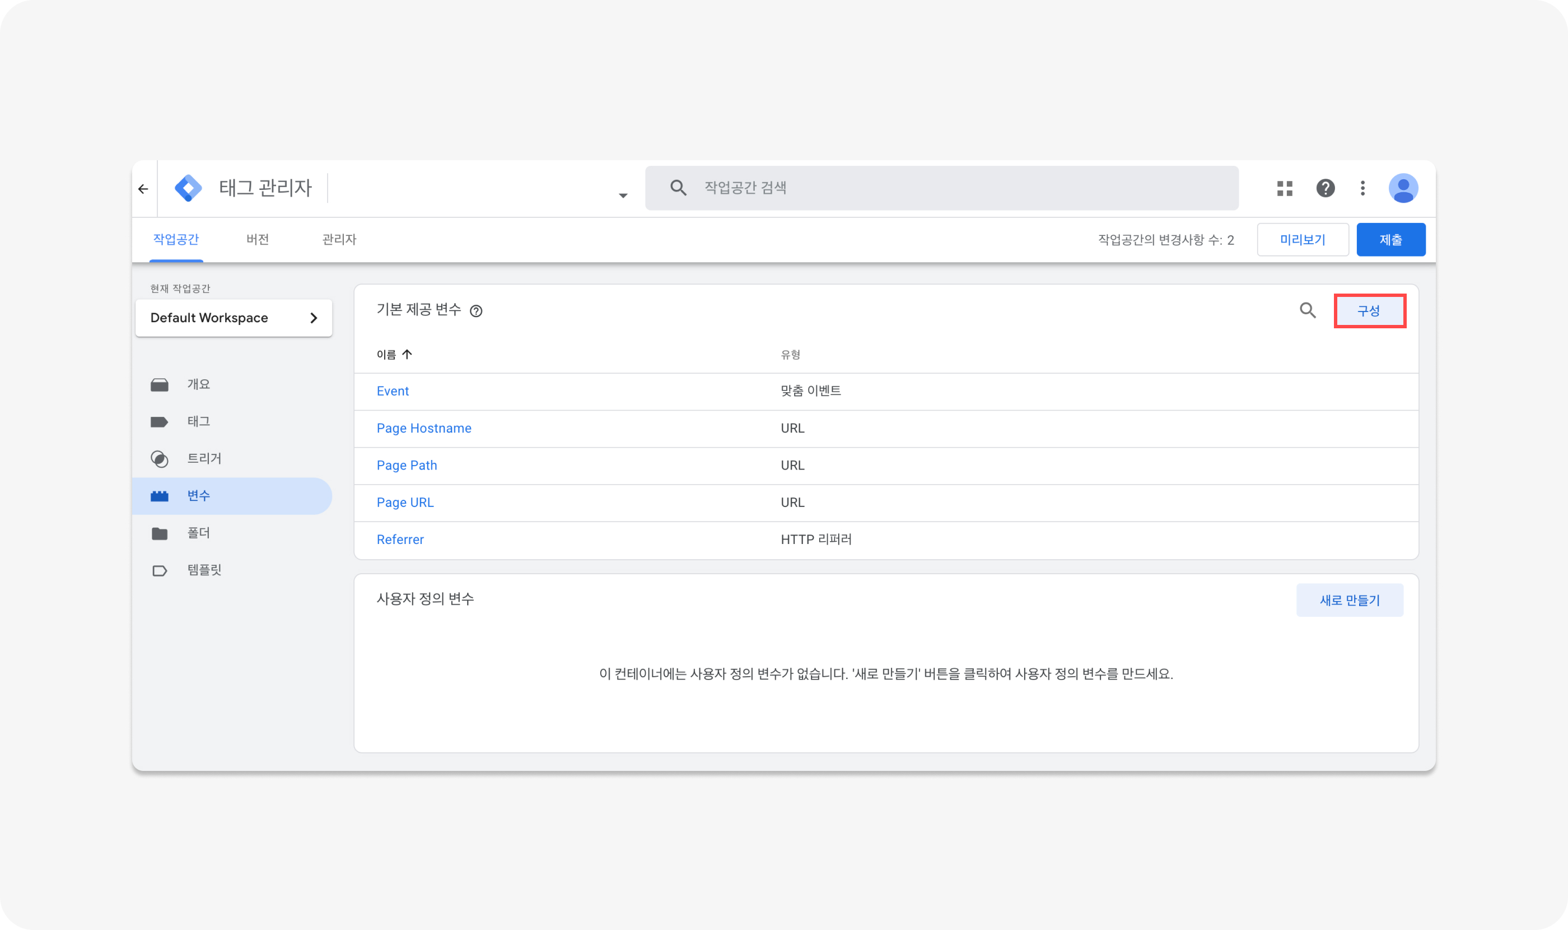Click the Tag Manager diamond logo
Screen dimensions: 1568x930
click(x=188, y=188)
